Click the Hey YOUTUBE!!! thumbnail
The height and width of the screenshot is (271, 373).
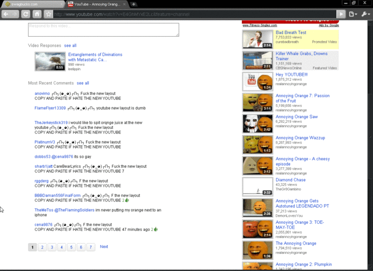pos(258,82)
